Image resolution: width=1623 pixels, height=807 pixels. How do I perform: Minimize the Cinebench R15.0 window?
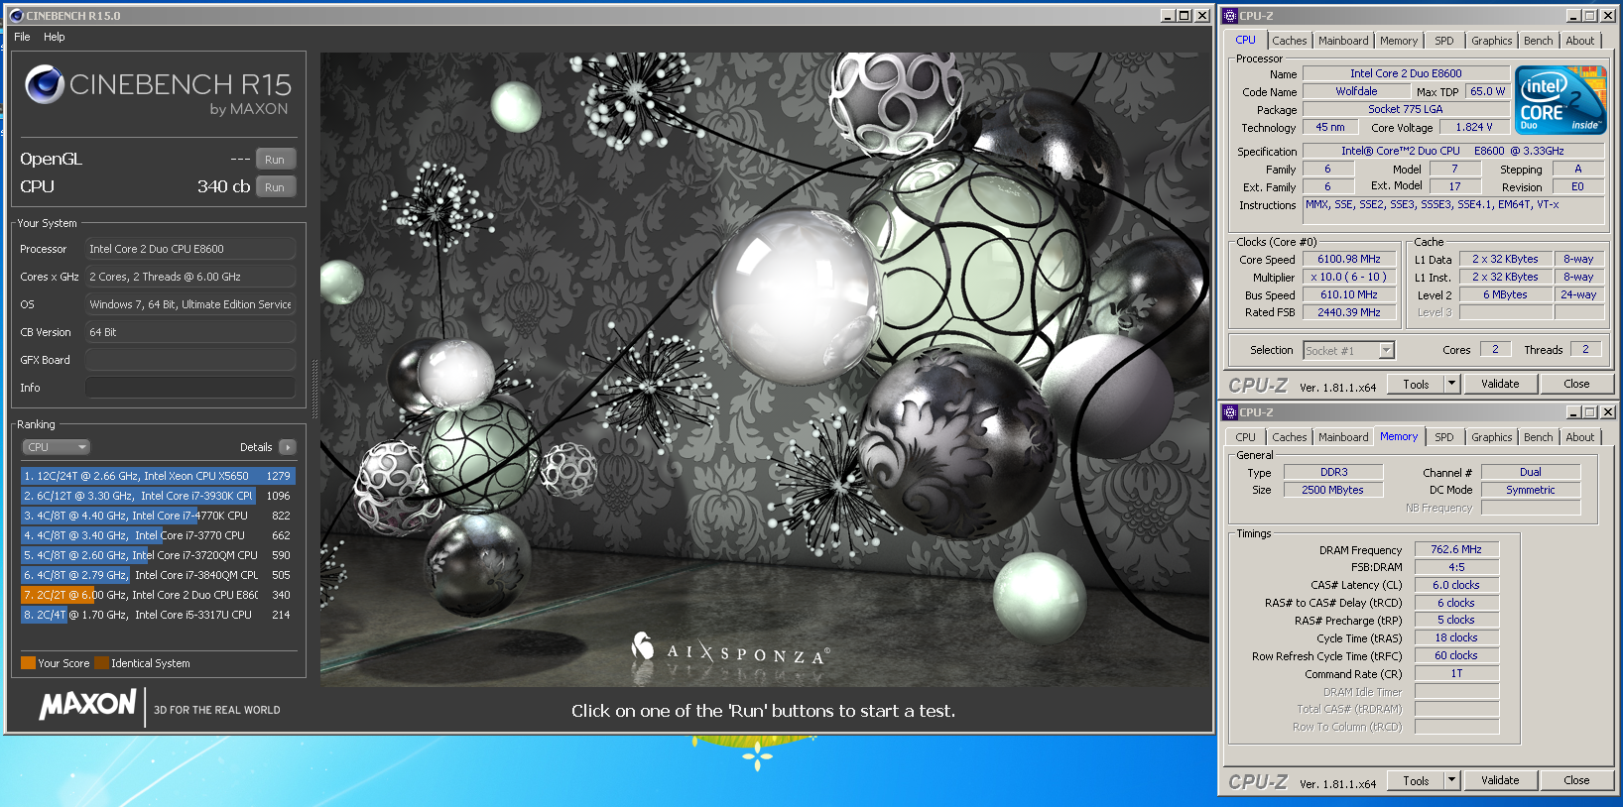tap(1168, 16)
